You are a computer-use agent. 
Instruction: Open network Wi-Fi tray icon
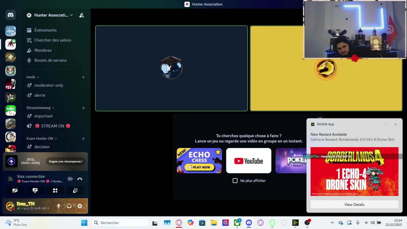click(x=366, y=223)
